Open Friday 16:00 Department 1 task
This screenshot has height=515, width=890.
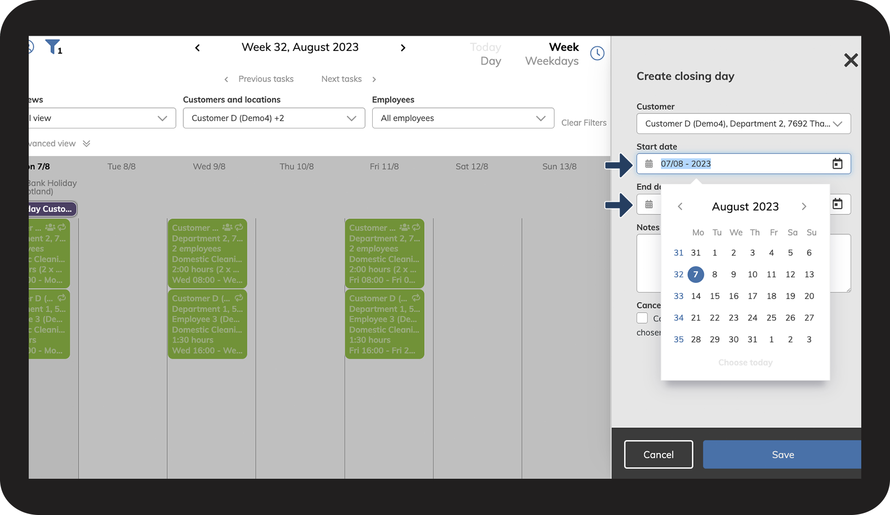[x=385, y=324]
